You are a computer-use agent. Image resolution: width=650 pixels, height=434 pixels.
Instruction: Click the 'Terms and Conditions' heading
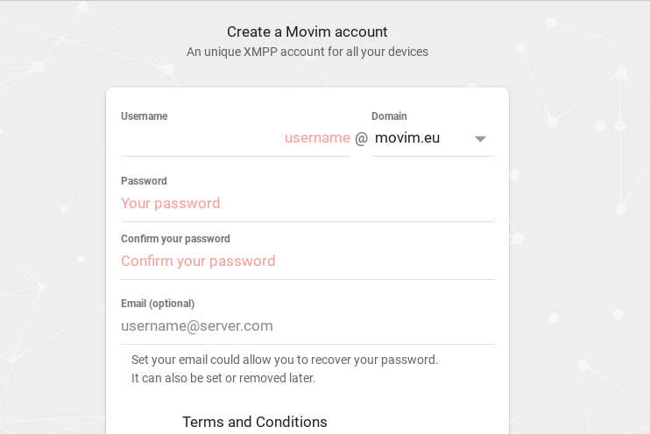coord(254,422)
